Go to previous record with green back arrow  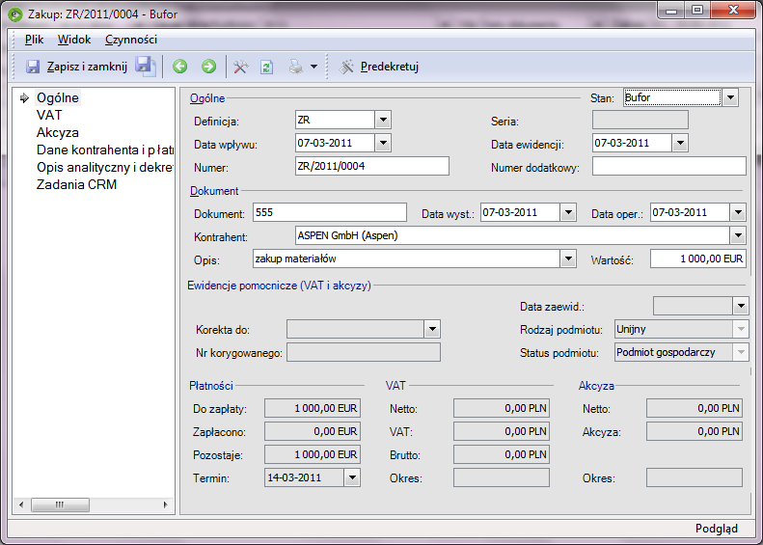coord(180,67)
